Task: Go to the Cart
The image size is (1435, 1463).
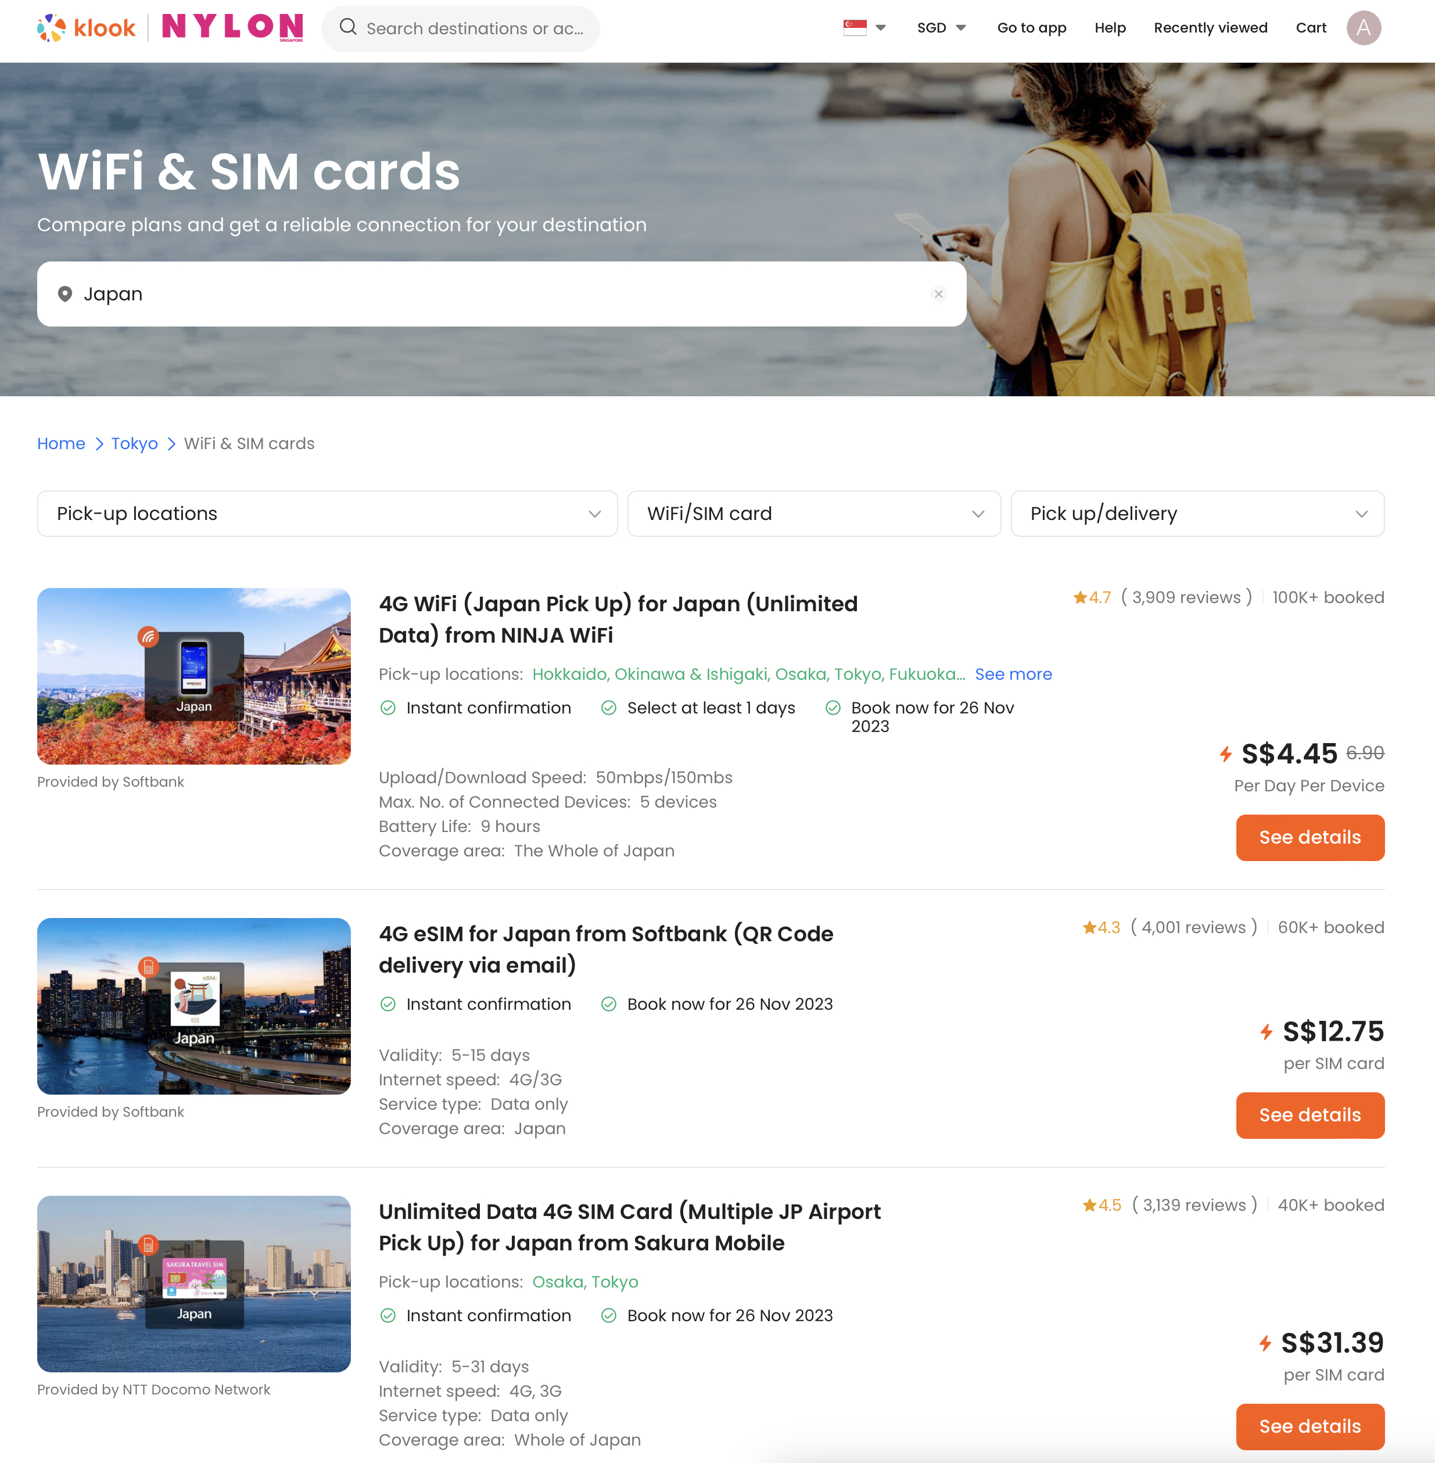Action: point(1311,28)
